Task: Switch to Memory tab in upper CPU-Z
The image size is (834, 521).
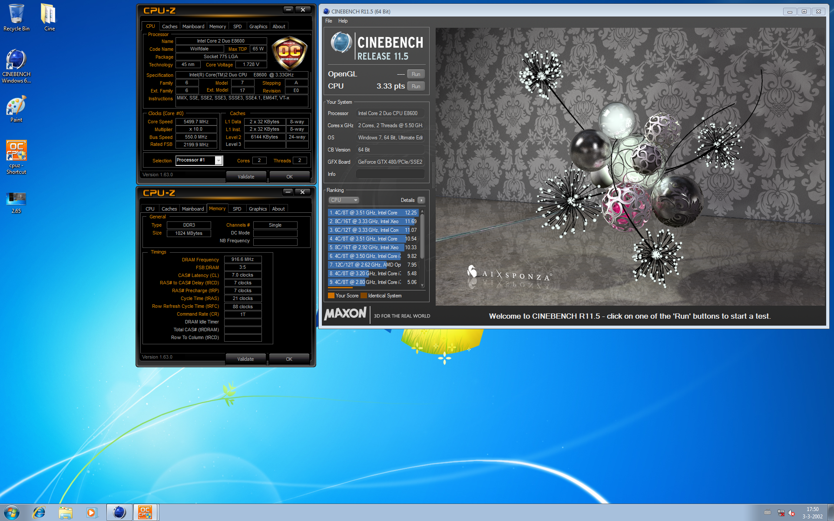Action: (218, 26)
